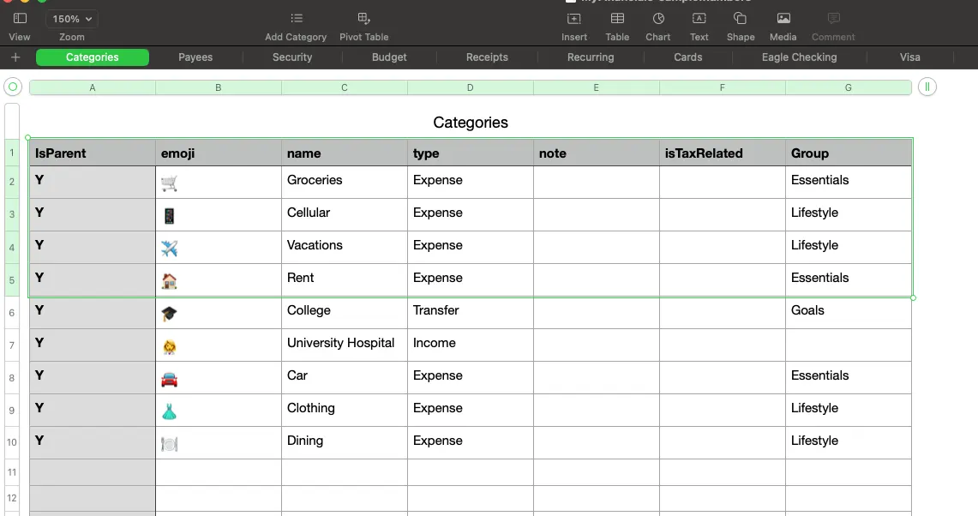Click the University Hospital name cell
This screenshot has width=978, height=516.
click(x=345, y=344)
